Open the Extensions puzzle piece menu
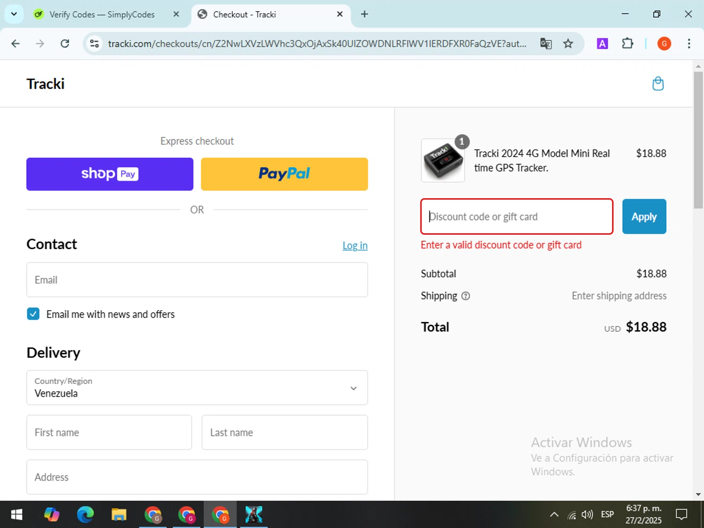The image size is (704, 528). [x=627, y=44]
